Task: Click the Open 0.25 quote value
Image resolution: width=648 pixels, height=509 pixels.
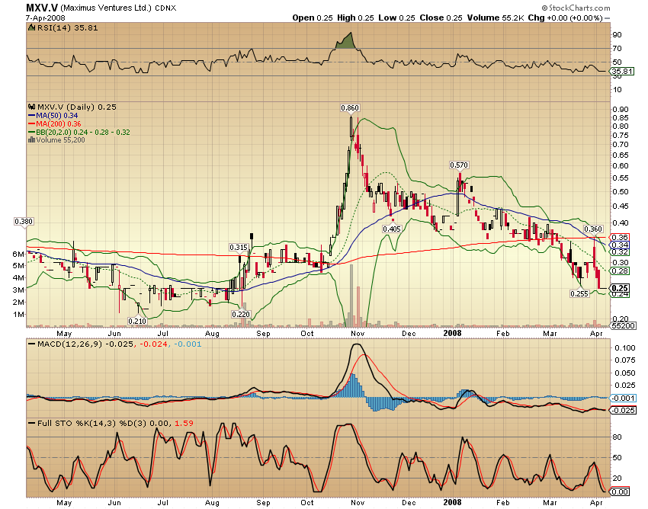Action: pyautogui.click(x=313, y=18)
